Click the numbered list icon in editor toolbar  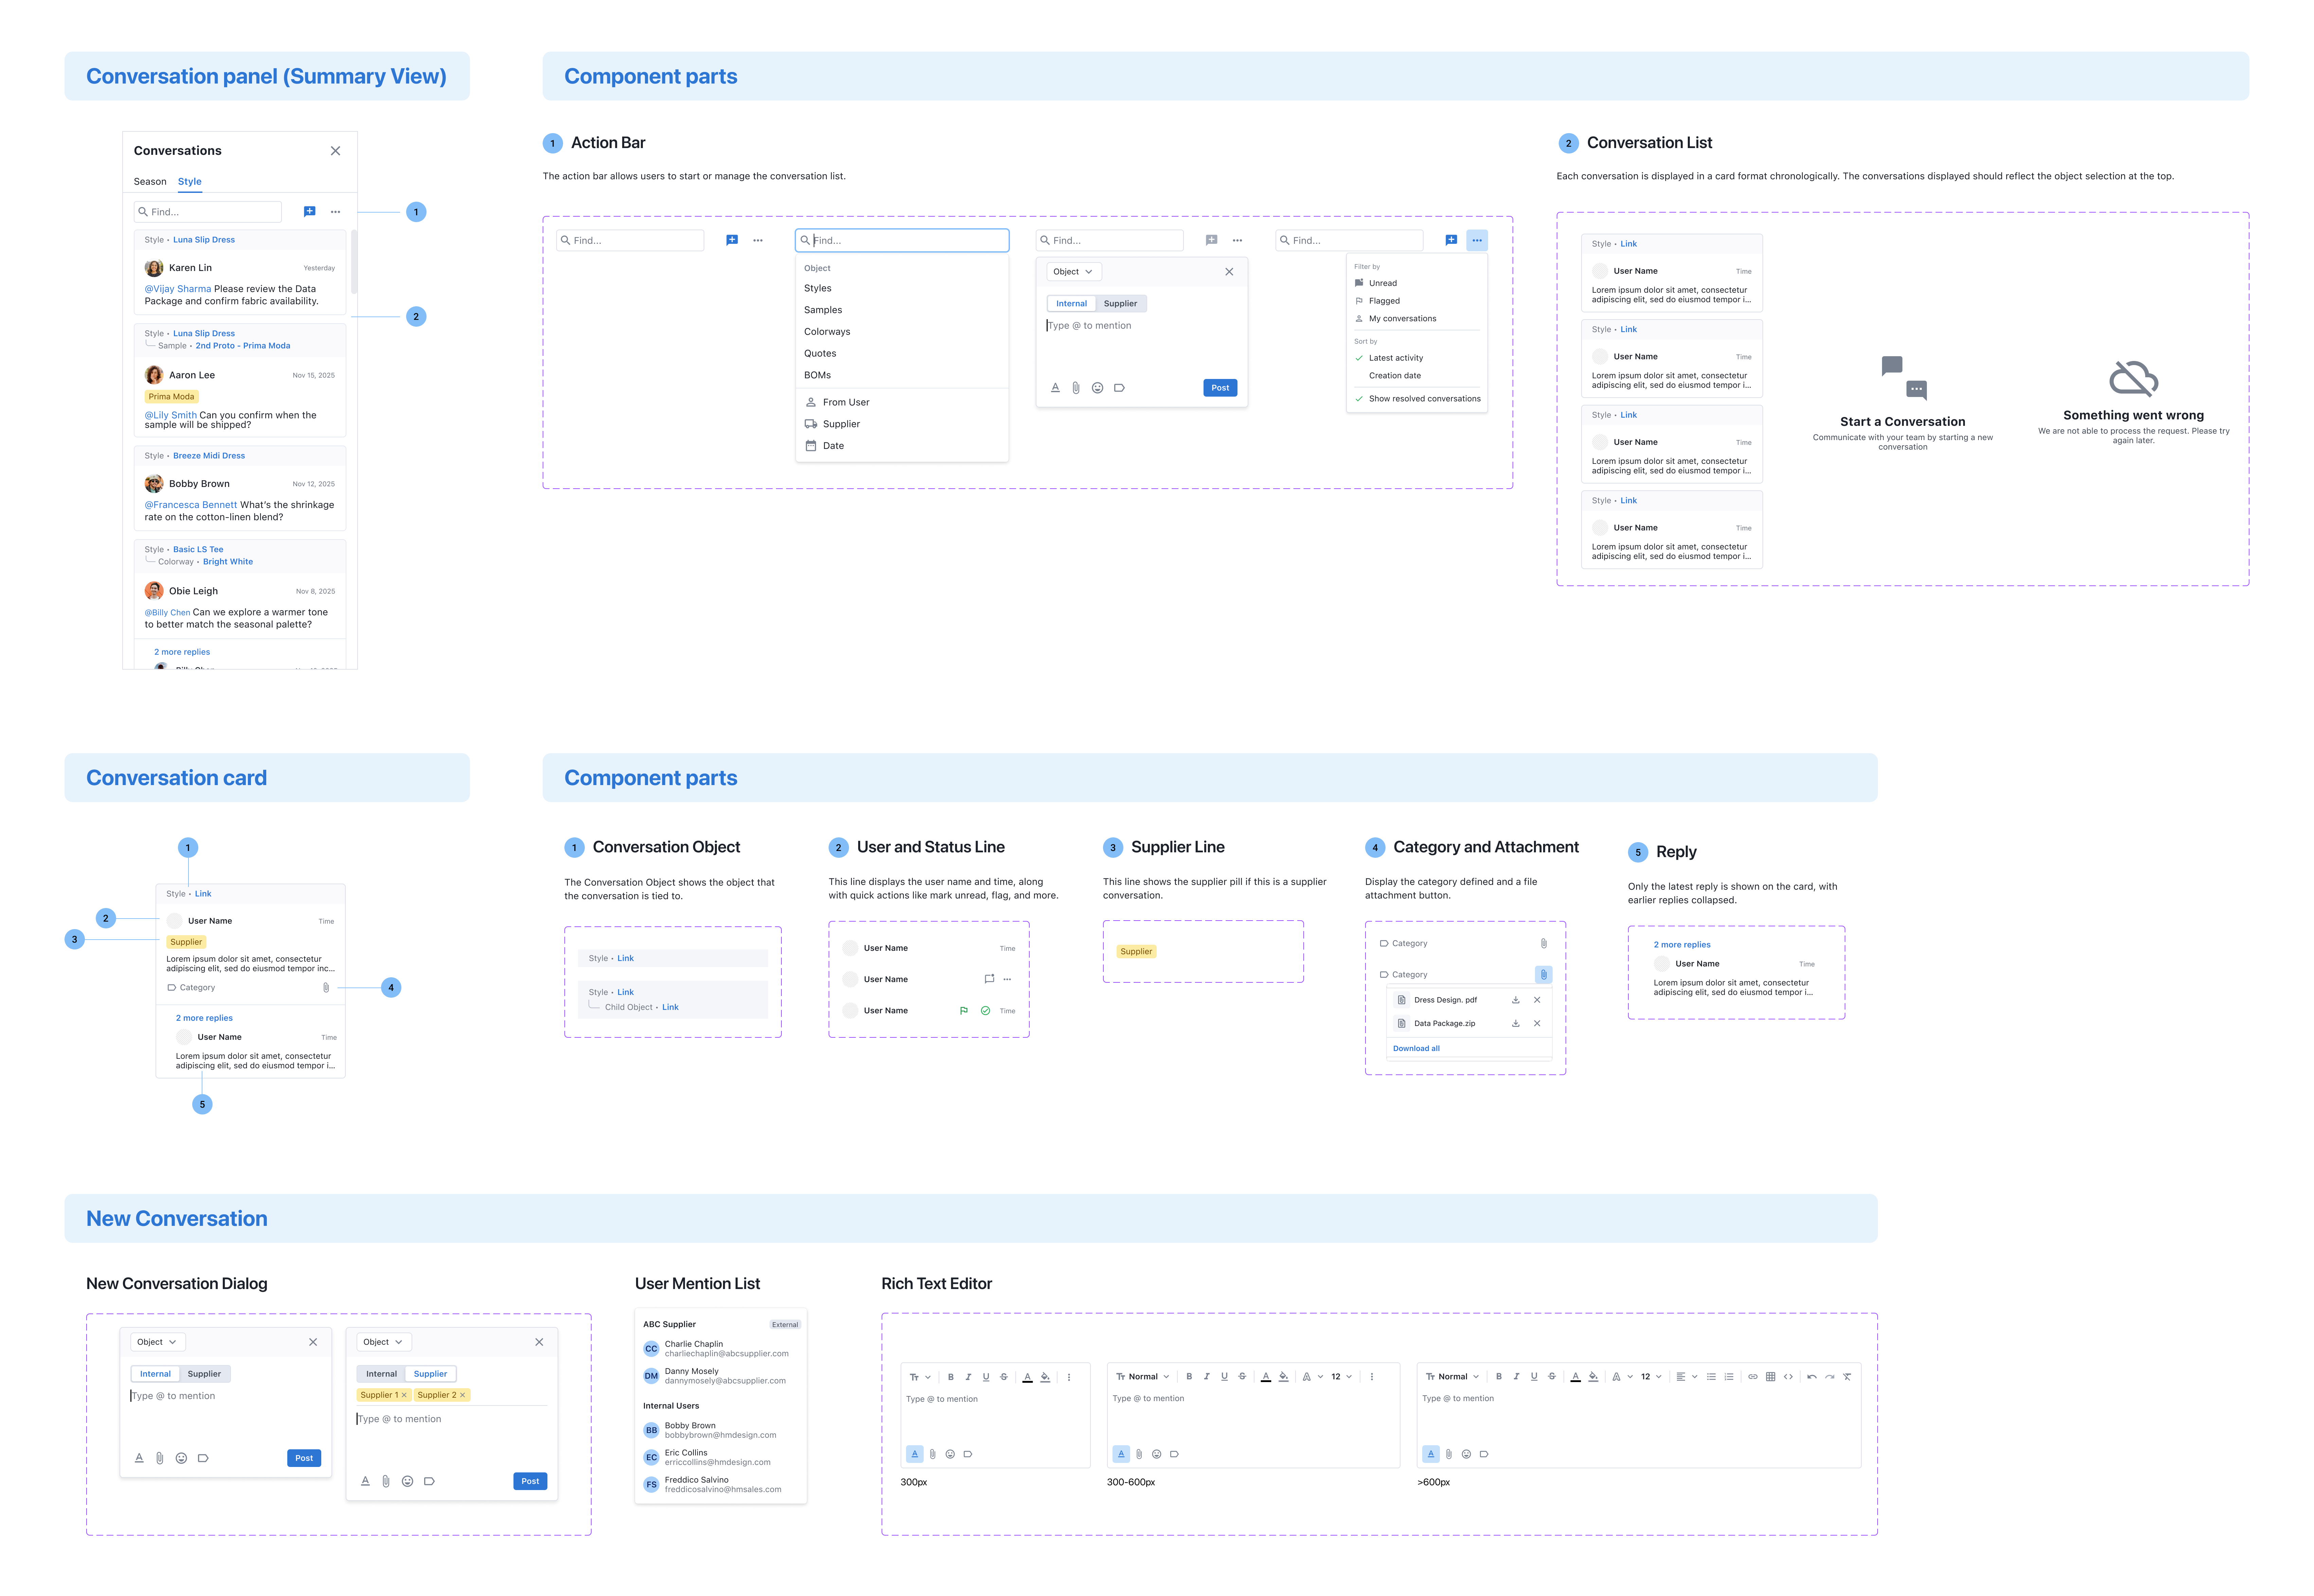point(1729,1377)
